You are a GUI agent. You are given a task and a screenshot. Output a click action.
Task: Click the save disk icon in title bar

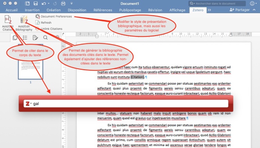pyautogui.click(x=36, y=3)
